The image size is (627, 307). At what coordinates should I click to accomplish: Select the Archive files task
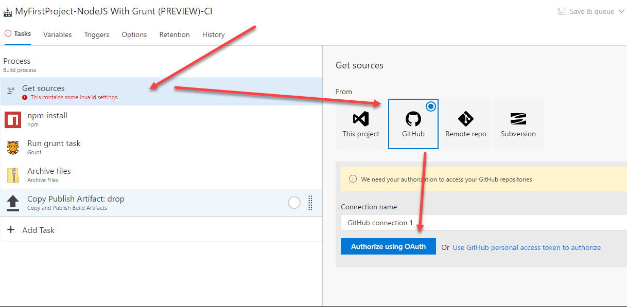point(161,175)
